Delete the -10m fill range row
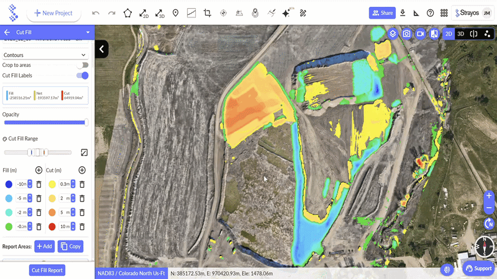Image resolution: width=497 pixels, height=279 pixels. coord(39,184)
